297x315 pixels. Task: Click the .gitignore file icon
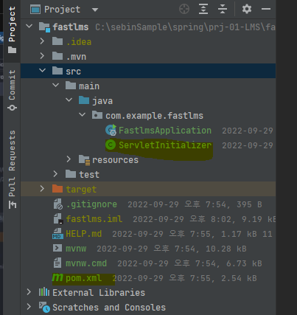coord(58,204)
